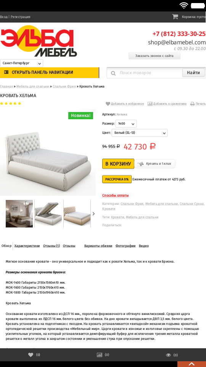Open viewed items eye icon in the bottom bar

(168, 355)
